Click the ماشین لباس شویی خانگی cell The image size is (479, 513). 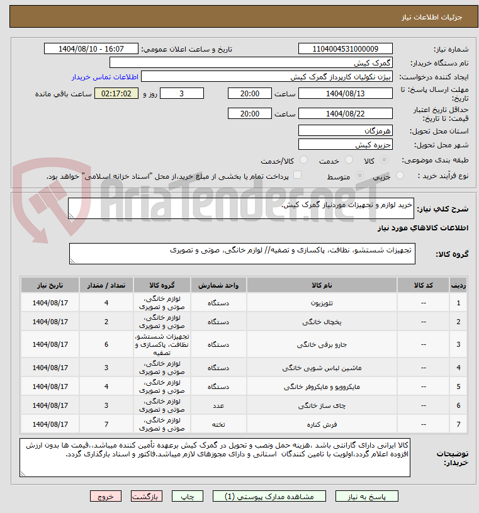(x=322, y=368)
